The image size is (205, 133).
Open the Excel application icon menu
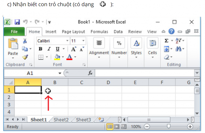7,22
